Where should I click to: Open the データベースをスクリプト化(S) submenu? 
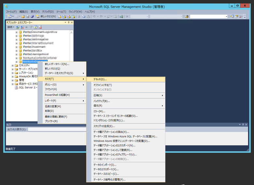click(62, 73)
